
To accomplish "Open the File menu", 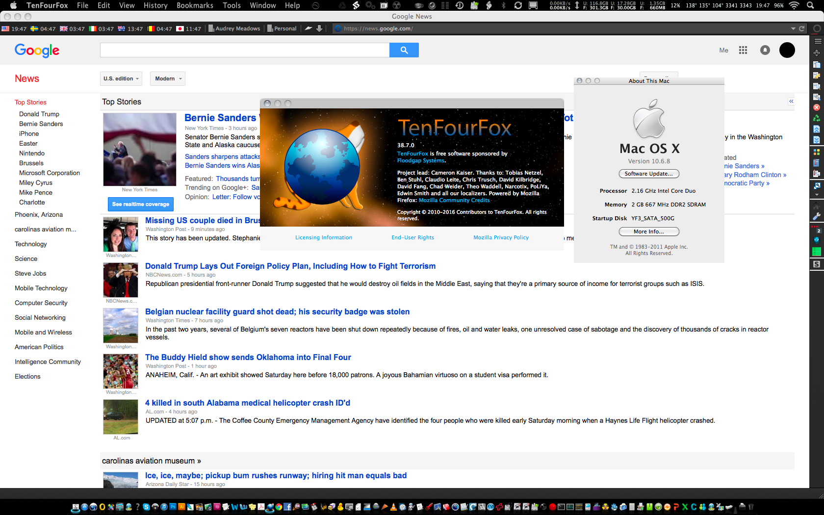I will pyautogui.click(x=82, y=5).
